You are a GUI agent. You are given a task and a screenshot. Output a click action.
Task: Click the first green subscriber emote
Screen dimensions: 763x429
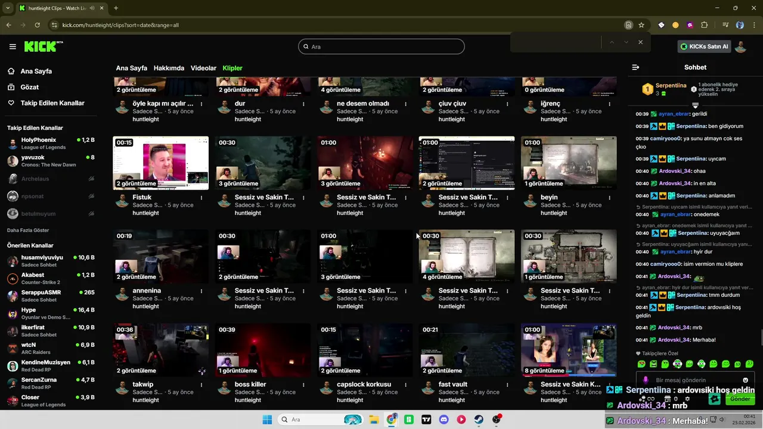coord(641,363)
